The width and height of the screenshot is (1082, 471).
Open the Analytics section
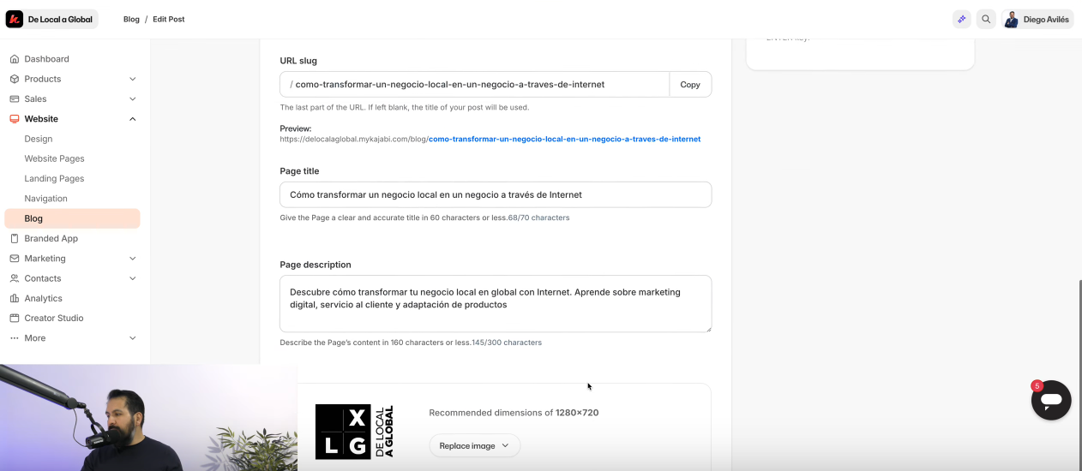click(x=43, y=298)
